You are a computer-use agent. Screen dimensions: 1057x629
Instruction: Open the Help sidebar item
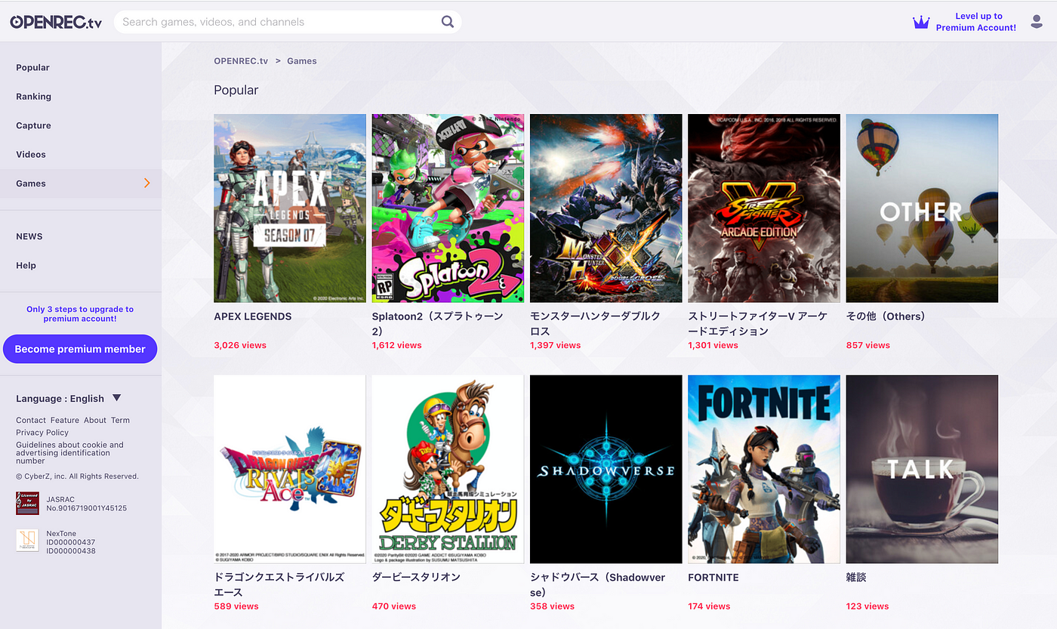click(26, 265)
